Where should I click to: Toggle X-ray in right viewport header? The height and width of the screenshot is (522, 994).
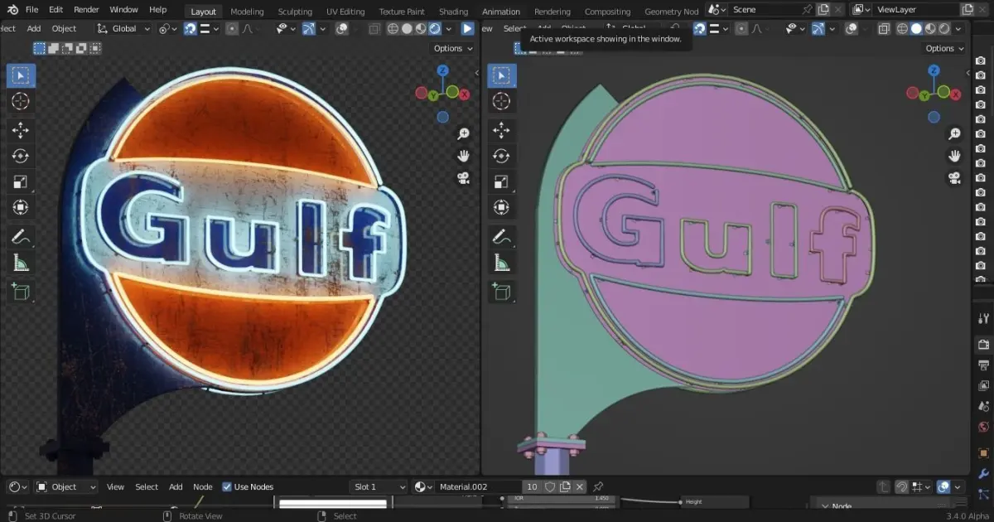(x=884, y=28)
